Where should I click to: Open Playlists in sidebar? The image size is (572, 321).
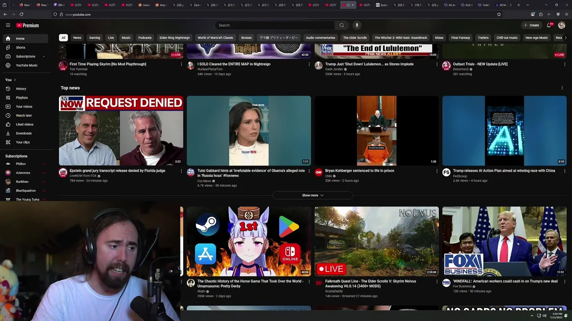coord(25,98)
